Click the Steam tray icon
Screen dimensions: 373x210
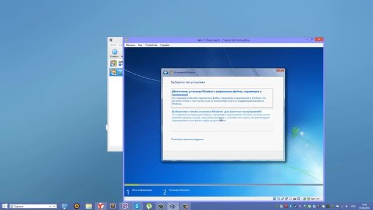(x=295, y=206)
